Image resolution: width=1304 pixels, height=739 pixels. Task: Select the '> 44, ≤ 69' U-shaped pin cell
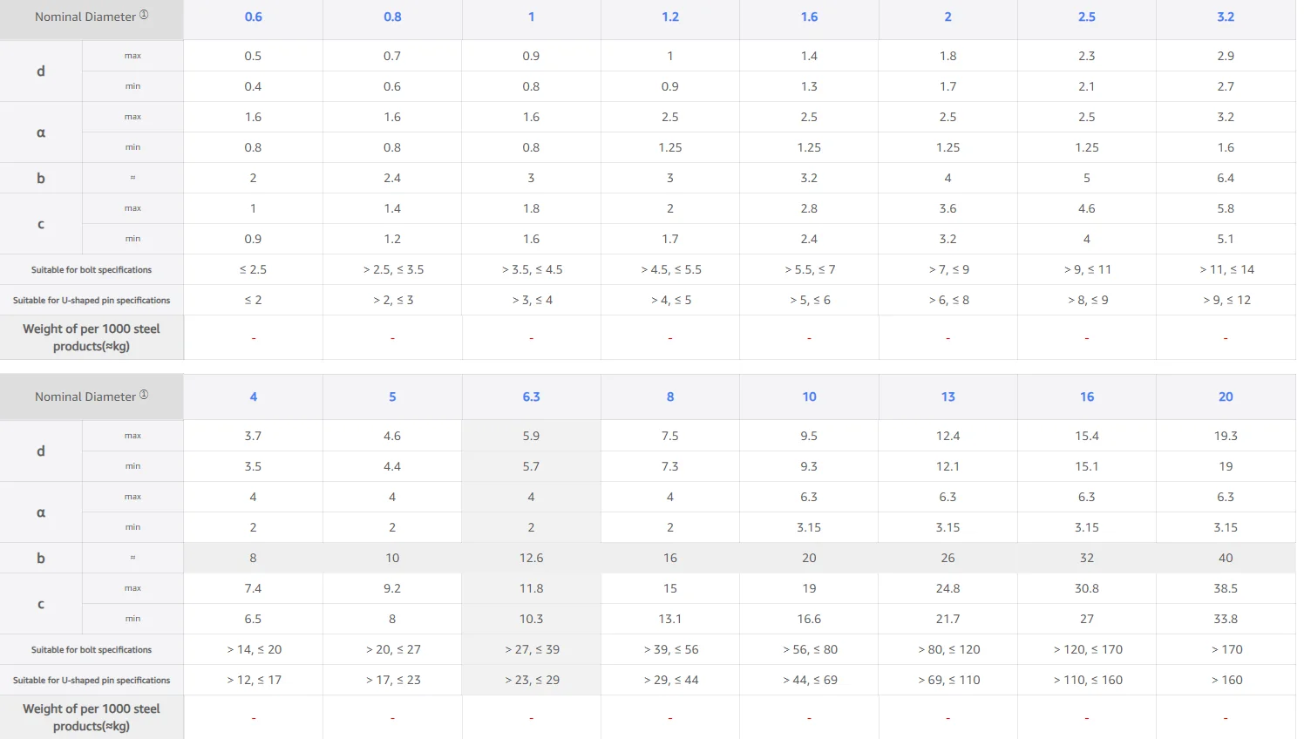pyautogui.click(x=809, y=680)
